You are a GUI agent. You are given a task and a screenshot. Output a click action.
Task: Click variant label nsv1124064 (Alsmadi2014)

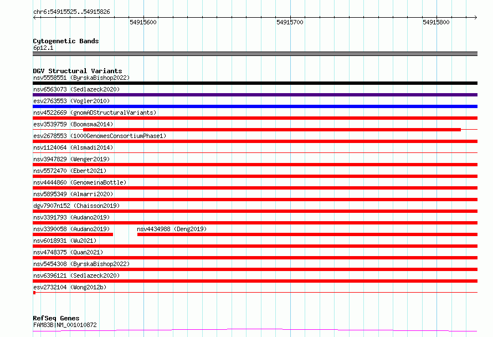coord(73,147)
